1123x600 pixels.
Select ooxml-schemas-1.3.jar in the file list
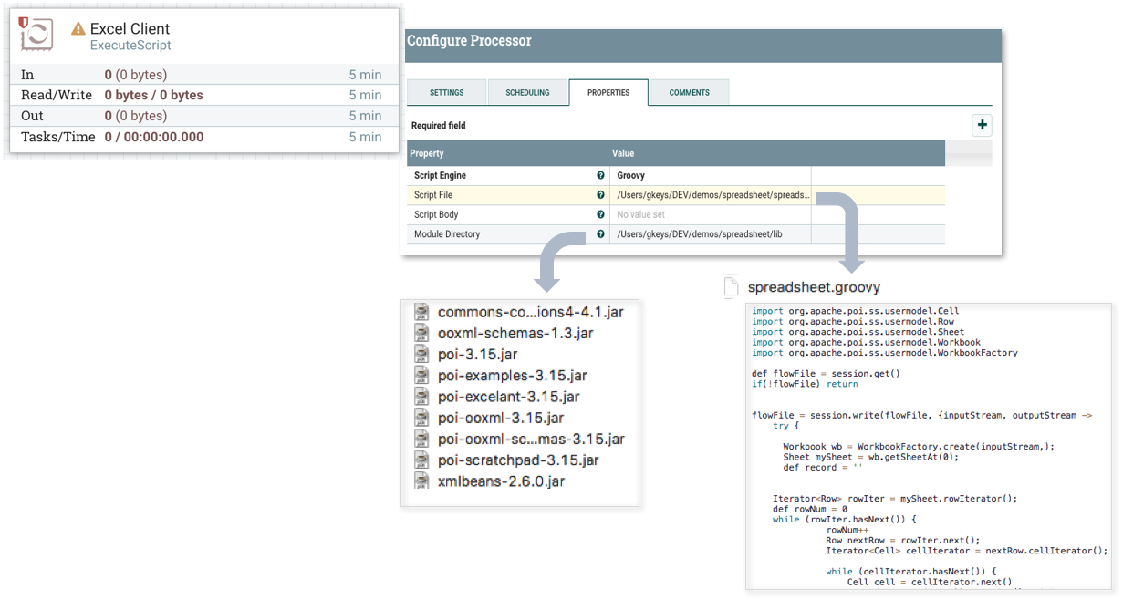point(515,333)
